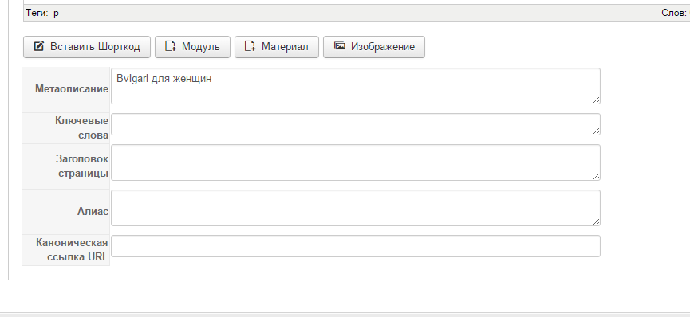Click the Метаописание field label
The image size is (690, 317).
pyautogui.click(x=72, y=89)
